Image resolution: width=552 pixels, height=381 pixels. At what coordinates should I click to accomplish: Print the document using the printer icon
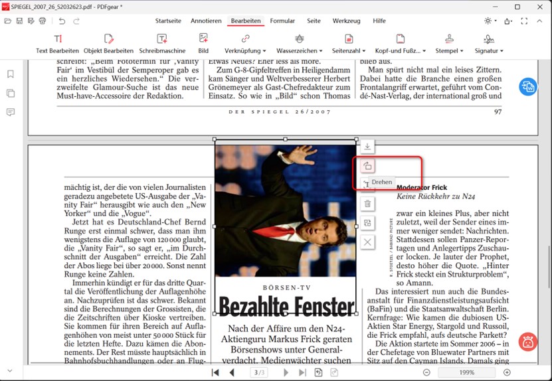(x=43, y=21)
